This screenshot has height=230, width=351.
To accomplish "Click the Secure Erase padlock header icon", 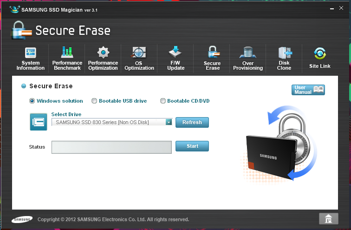I will [x=21, y=30].
